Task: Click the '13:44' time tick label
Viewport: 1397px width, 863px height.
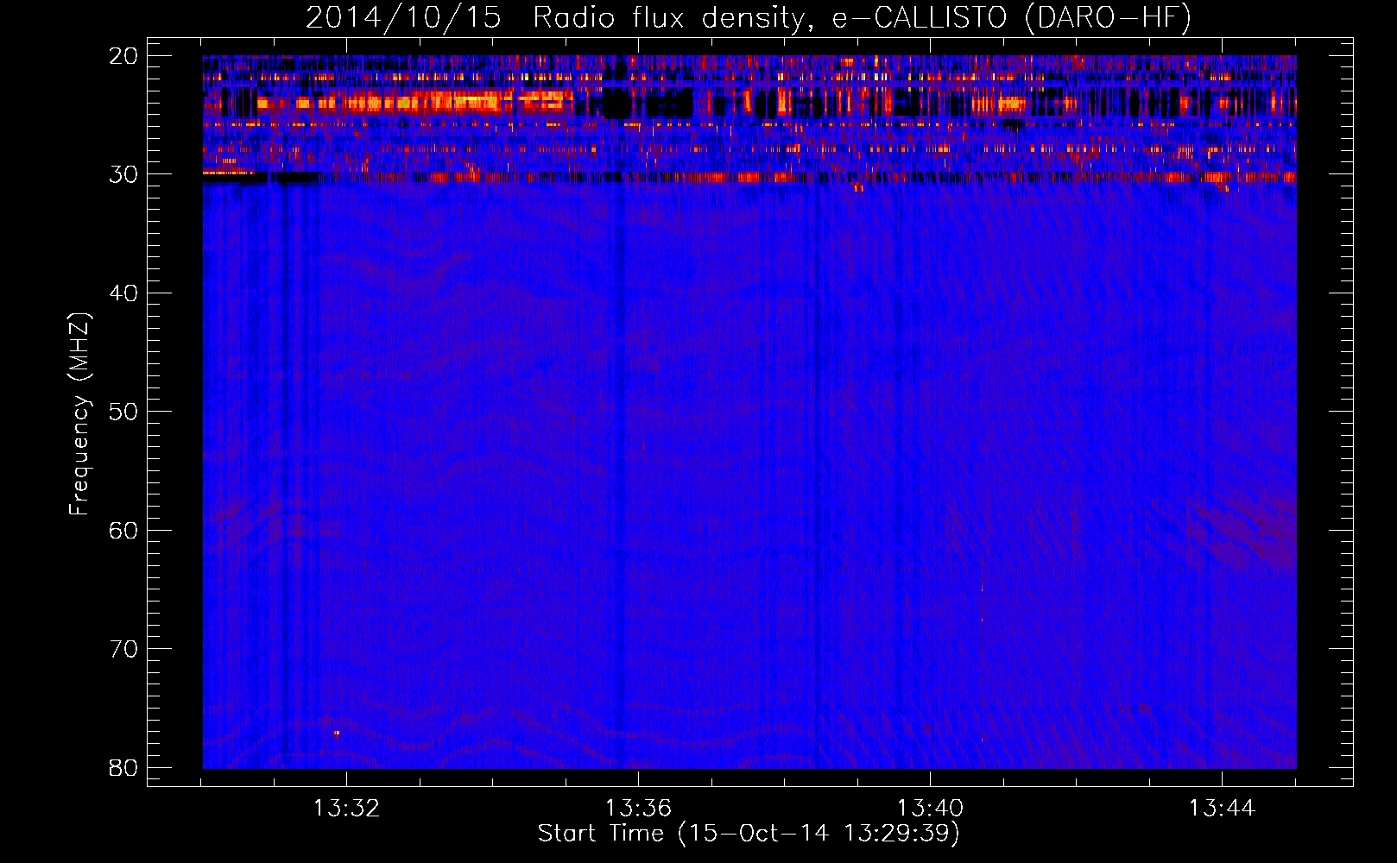Action: click(1222, 809)
